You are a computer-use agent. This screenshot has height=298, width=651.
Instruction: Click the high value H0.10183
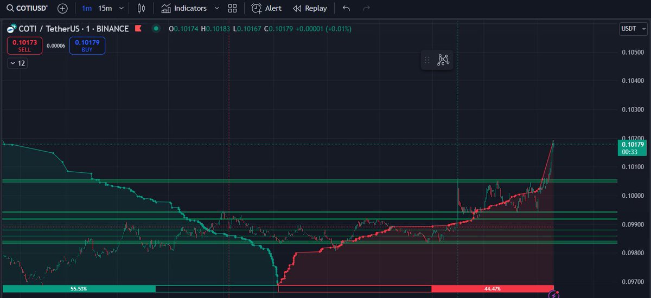pos(215,29)
